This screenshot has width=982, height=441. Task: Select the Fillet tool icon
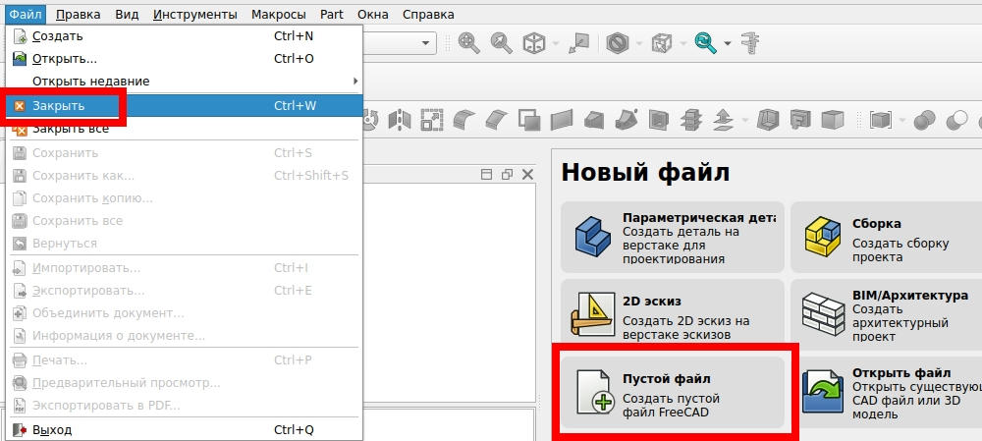464,119
